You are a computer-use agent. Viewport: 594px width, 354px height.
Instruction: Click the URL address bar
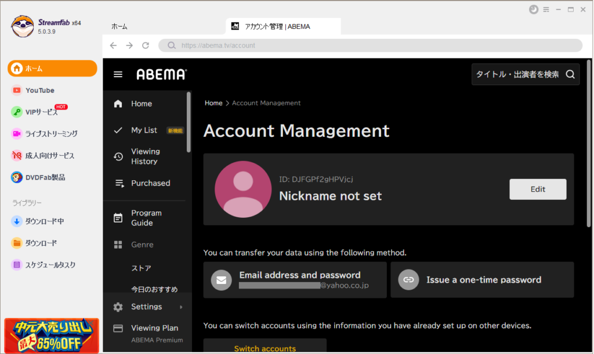(x=371, y=45)
